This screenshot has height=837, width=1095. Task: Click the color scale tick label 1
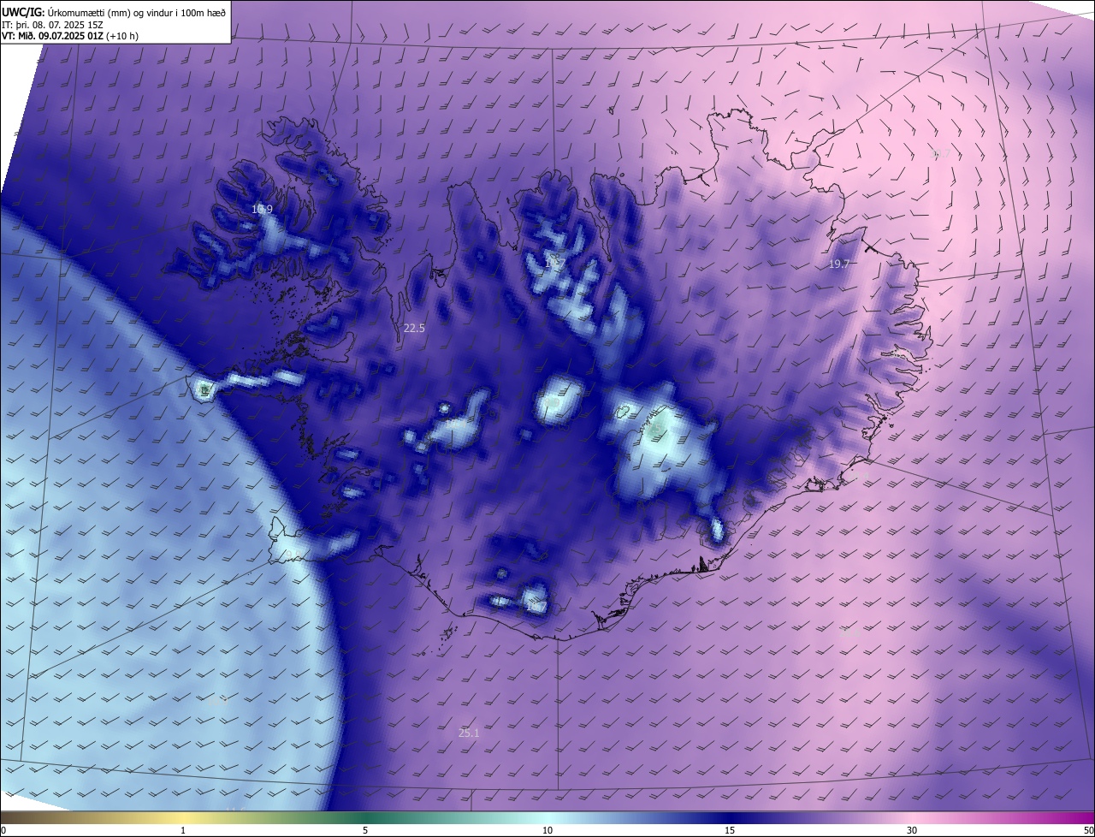[183, 830]
